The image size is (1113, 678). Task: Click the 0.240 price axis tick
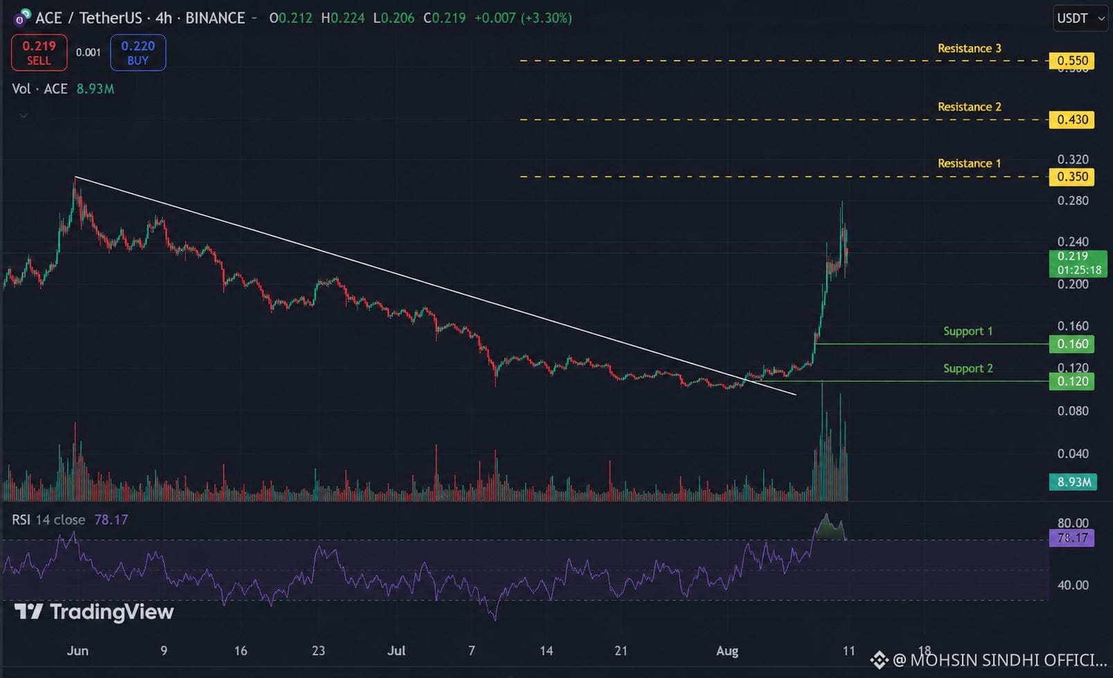pyautogui.click(x=1073, y=242)
